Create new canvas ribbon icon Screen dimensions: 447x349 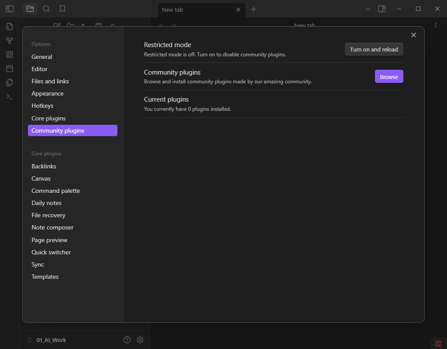click(10, 55)
